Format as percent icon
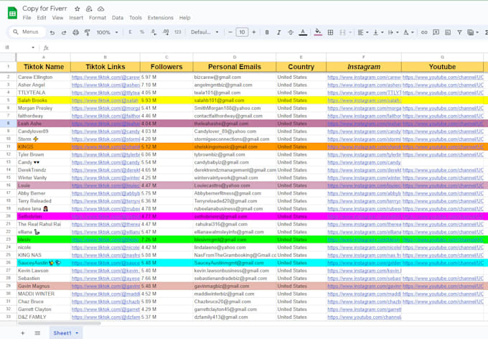 pyautogui.click(x=142, y=32)
